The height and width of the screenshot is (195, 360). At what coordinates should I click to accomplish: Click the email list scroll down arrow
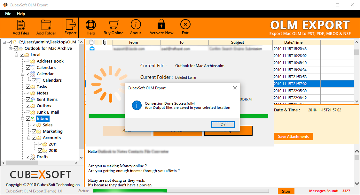click(356, 101)
